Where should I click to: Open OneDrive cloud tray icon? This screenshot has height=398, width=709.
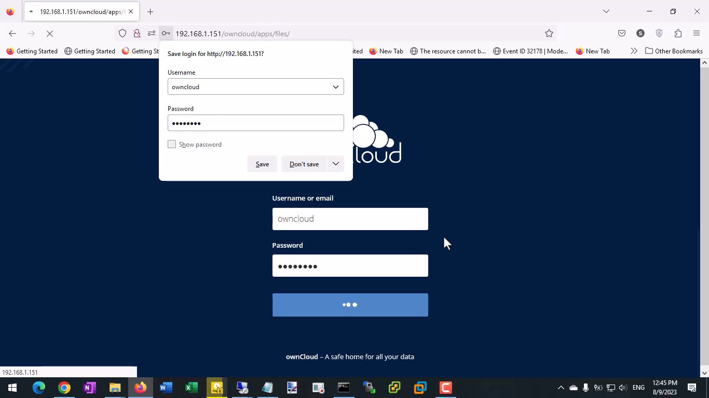(x=574, y=388)
